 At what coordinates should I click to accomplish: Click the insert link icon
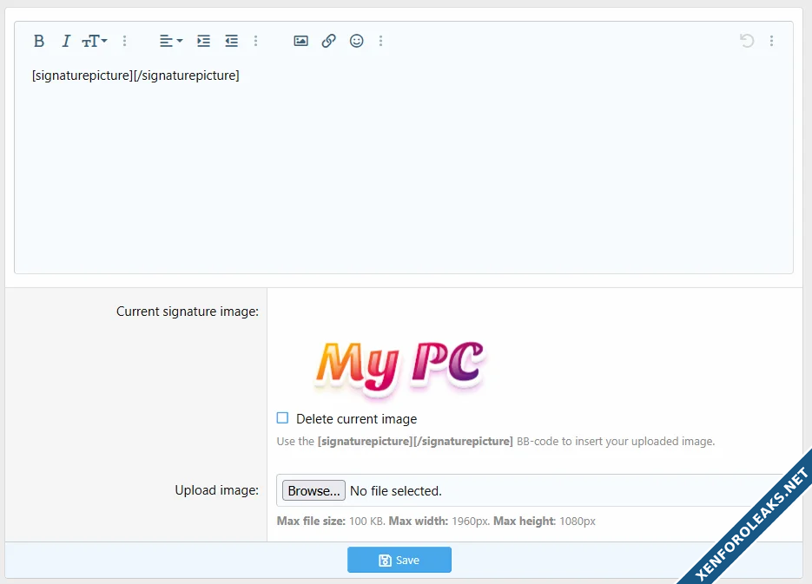[x=328, y=41]
